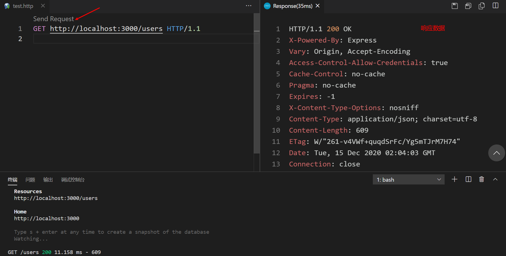This screenshot has width=506, height=256.
Task: Open the 问题 problems panel tab
Action: [x=30, y=180]
